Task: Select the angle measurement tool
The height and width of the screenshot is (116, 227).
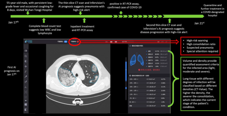Action: tap(26, 87)
